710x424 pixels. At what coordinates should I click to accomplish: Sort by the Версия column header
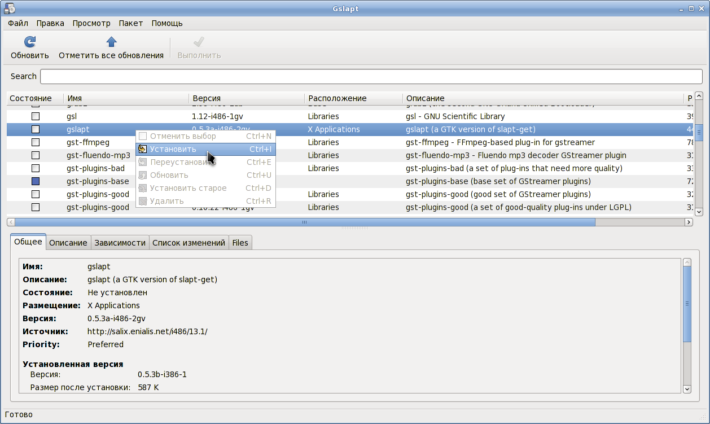coord(247,98)
